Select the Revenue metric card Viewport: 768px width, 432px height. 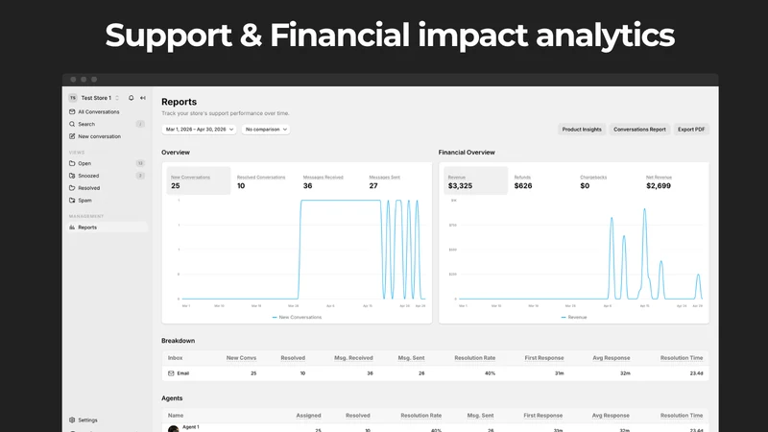point(475,180)
